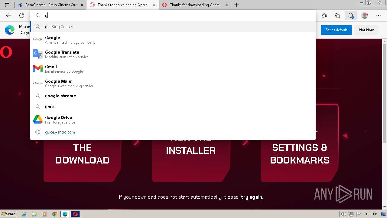387x218 pixels.
Task: Open the volume tray icon
Action: [344, 214]
